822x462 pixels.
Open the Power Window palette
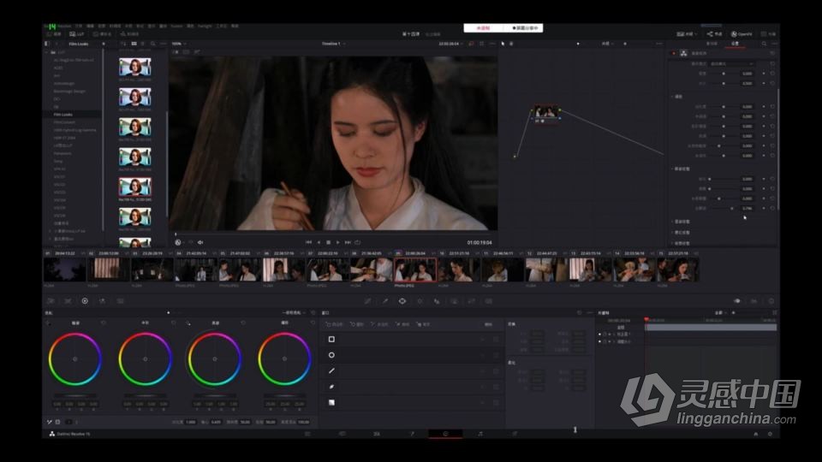coord(402,301)
